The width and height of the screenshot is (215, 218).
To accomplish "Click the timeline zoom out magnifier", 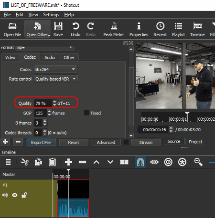I will click(x=198, y=162).
